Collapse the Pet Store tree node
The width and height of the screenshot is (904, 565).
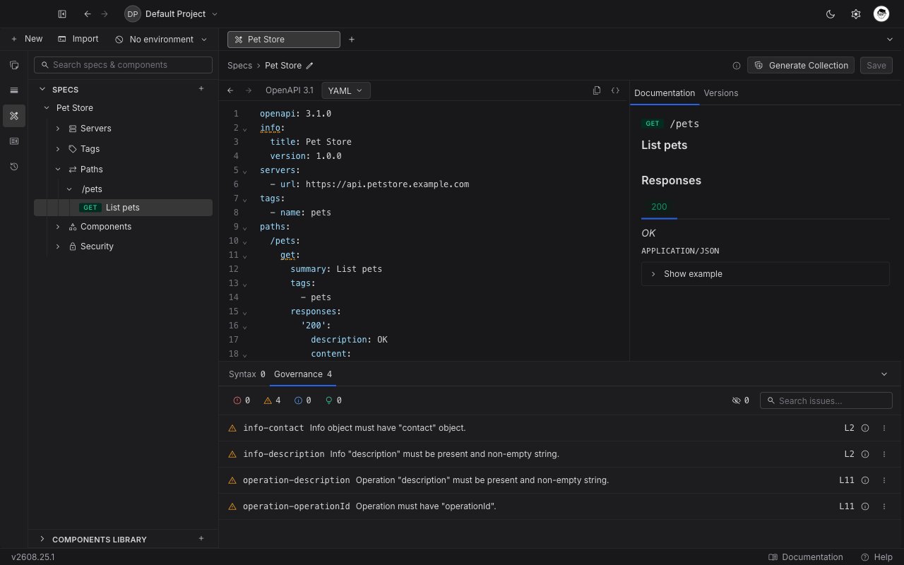(x=47, y=108)
